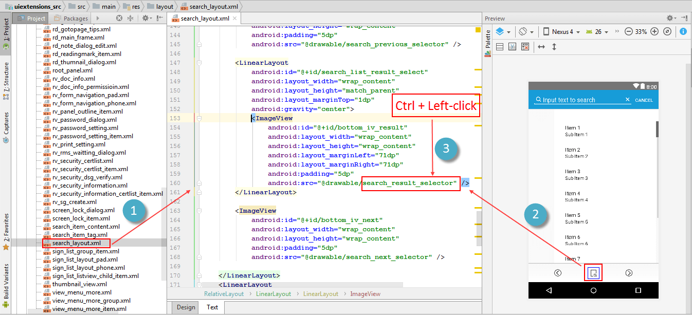Screen dimensions: 692x315
Task: Switch to the Design tab
Action: [186, 307]
